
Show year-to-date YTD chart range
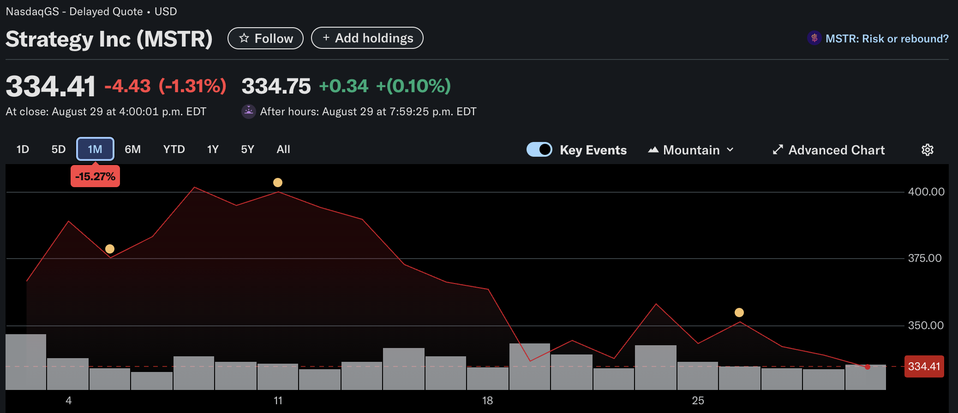pyautogui.click(x=174, y=149)
